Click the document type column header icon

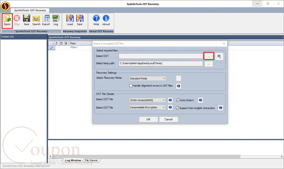tap(61, 43)
